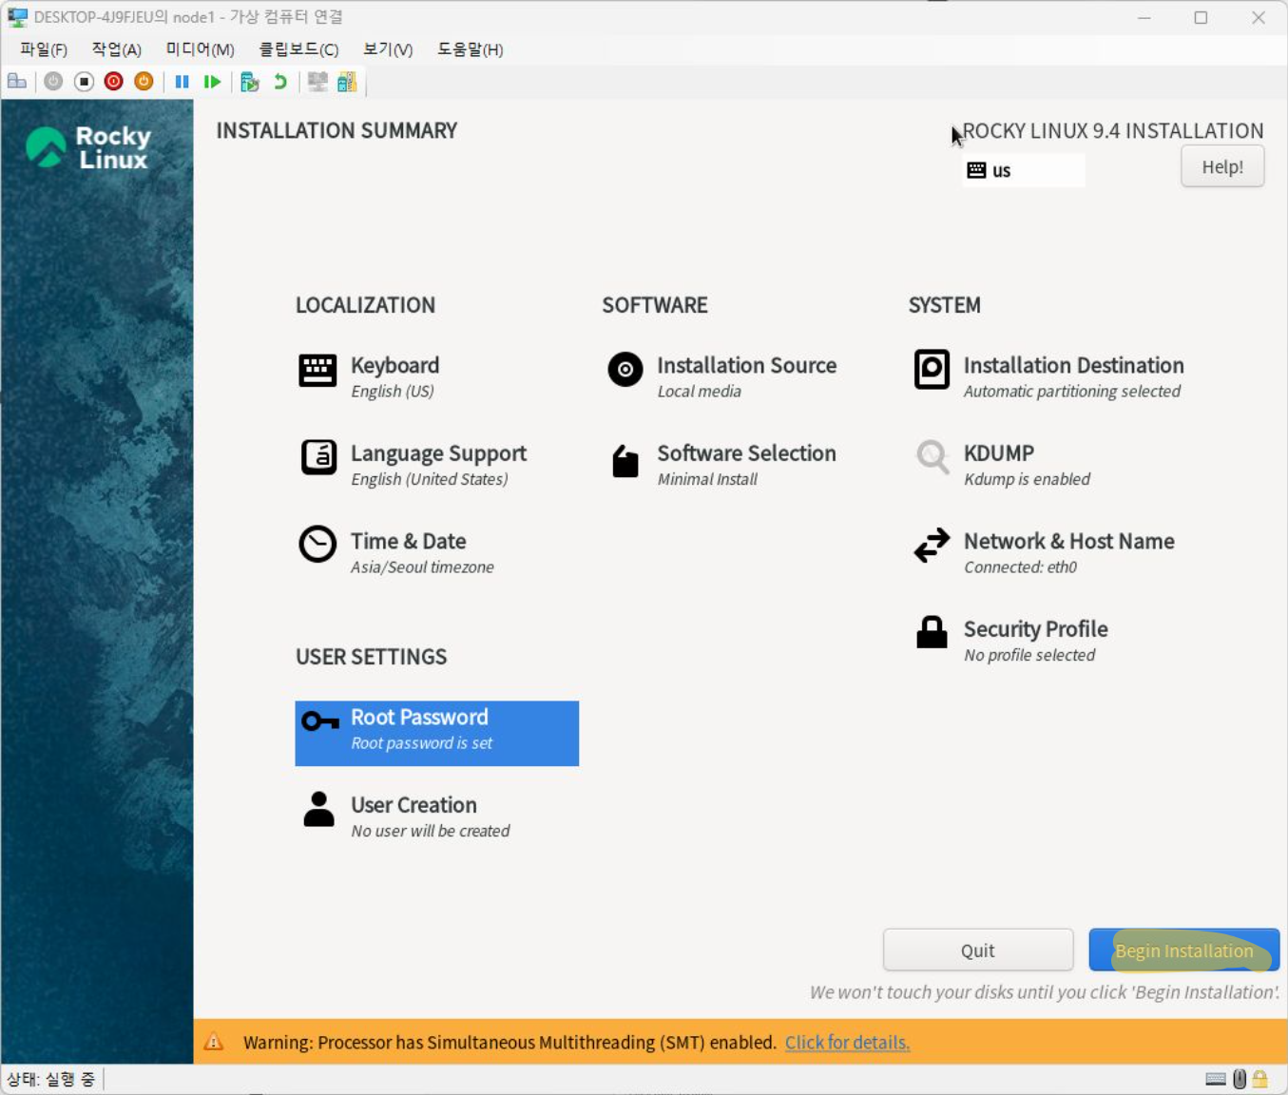The width and height of the screenshot is (1288, 1095).
Task: Click the User Creation person icon
Action: point(318,809)
